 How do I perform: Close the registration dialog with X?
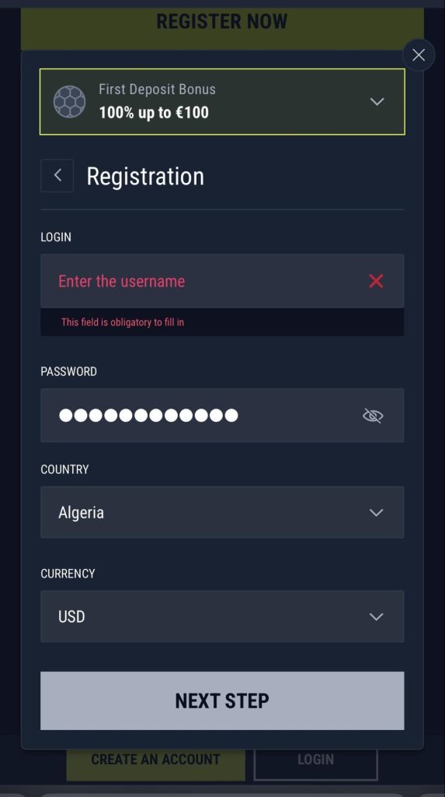click(419, 55)
